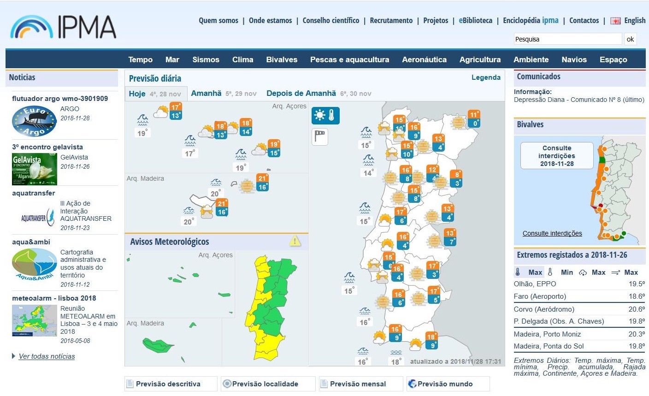Screen dimensions: 649x396
Task: Click the IPMA logo
Action: [x=63, y=27]
